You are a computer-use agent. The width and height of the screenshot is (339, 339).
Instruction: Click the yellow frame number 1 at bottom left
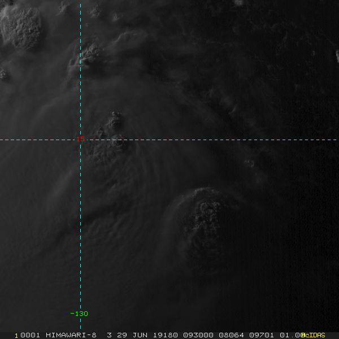tap(16, 335)
